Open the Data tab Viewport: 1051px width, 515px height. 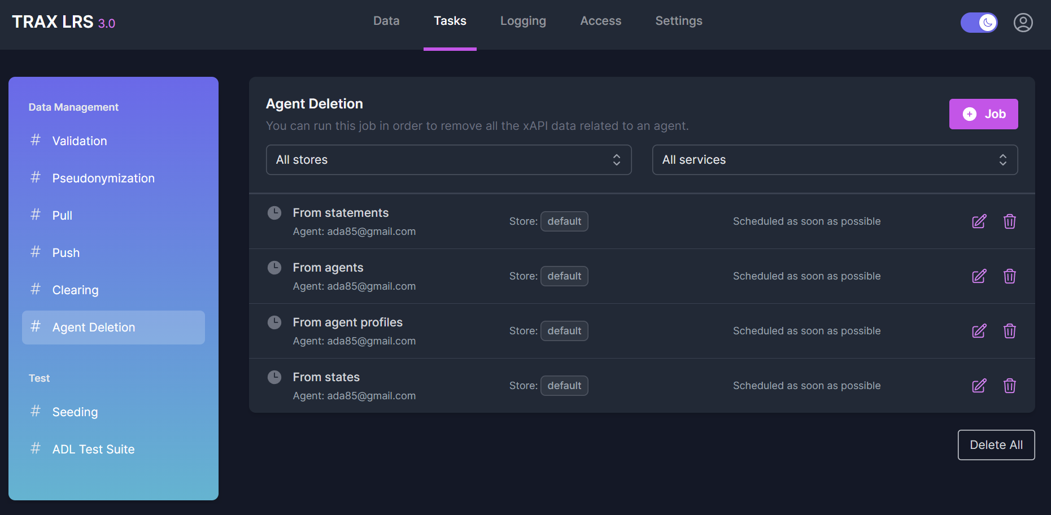386,21
